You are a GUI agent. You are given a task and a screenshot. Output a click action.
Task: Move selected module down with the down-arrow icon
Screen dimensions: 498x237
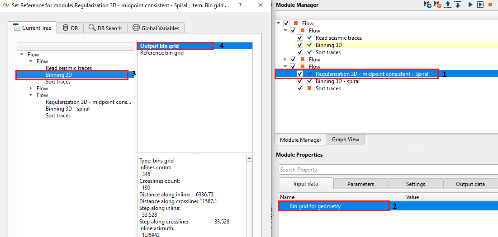(458, 5)
